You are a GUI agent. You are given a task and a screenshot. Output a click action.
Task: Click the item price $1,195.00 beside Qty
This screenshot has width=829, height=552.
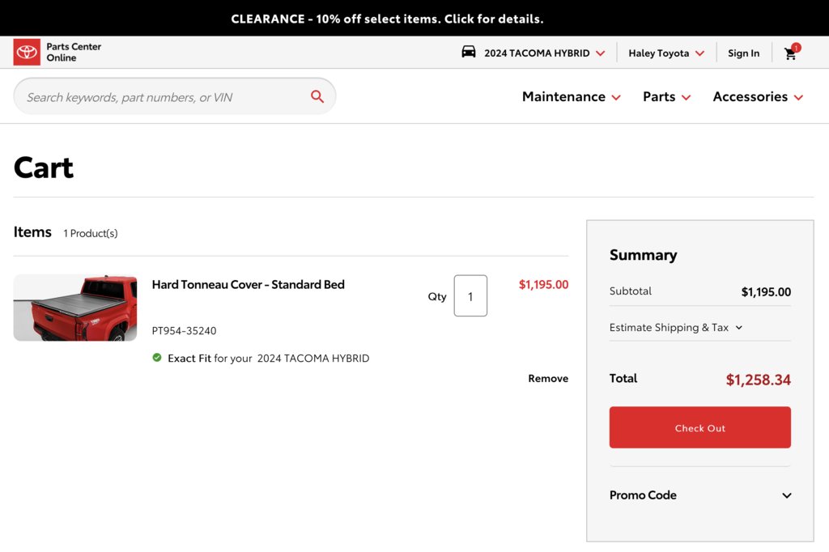coord(543,284)
